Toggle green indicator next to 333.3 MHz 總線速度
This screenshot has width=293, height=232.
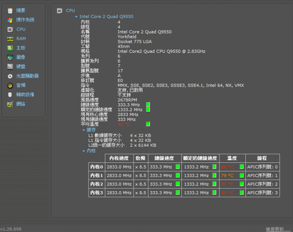pos(148,104)
